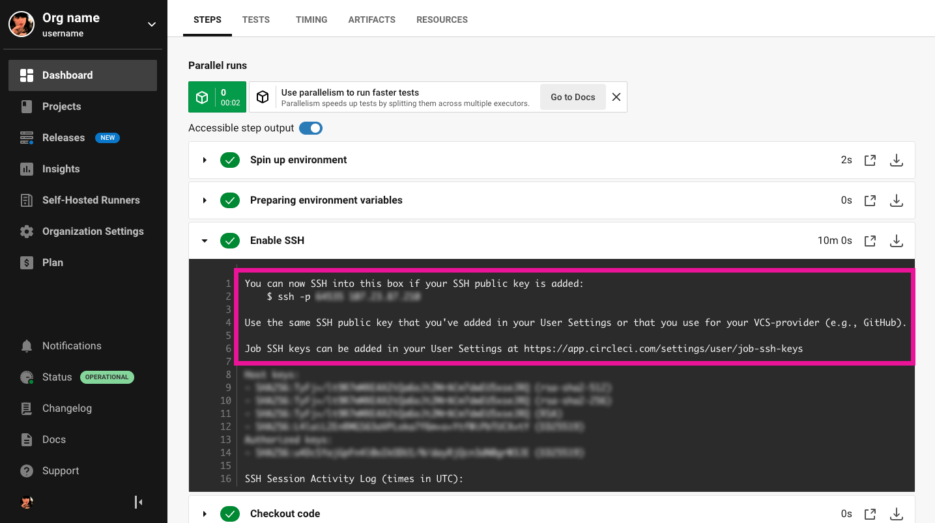Image resolution: width=935 pixels, height=523 pixels.
Task: Click the Checkout code success checkmark
Action: pyautogui.click(x=230, y=514)
